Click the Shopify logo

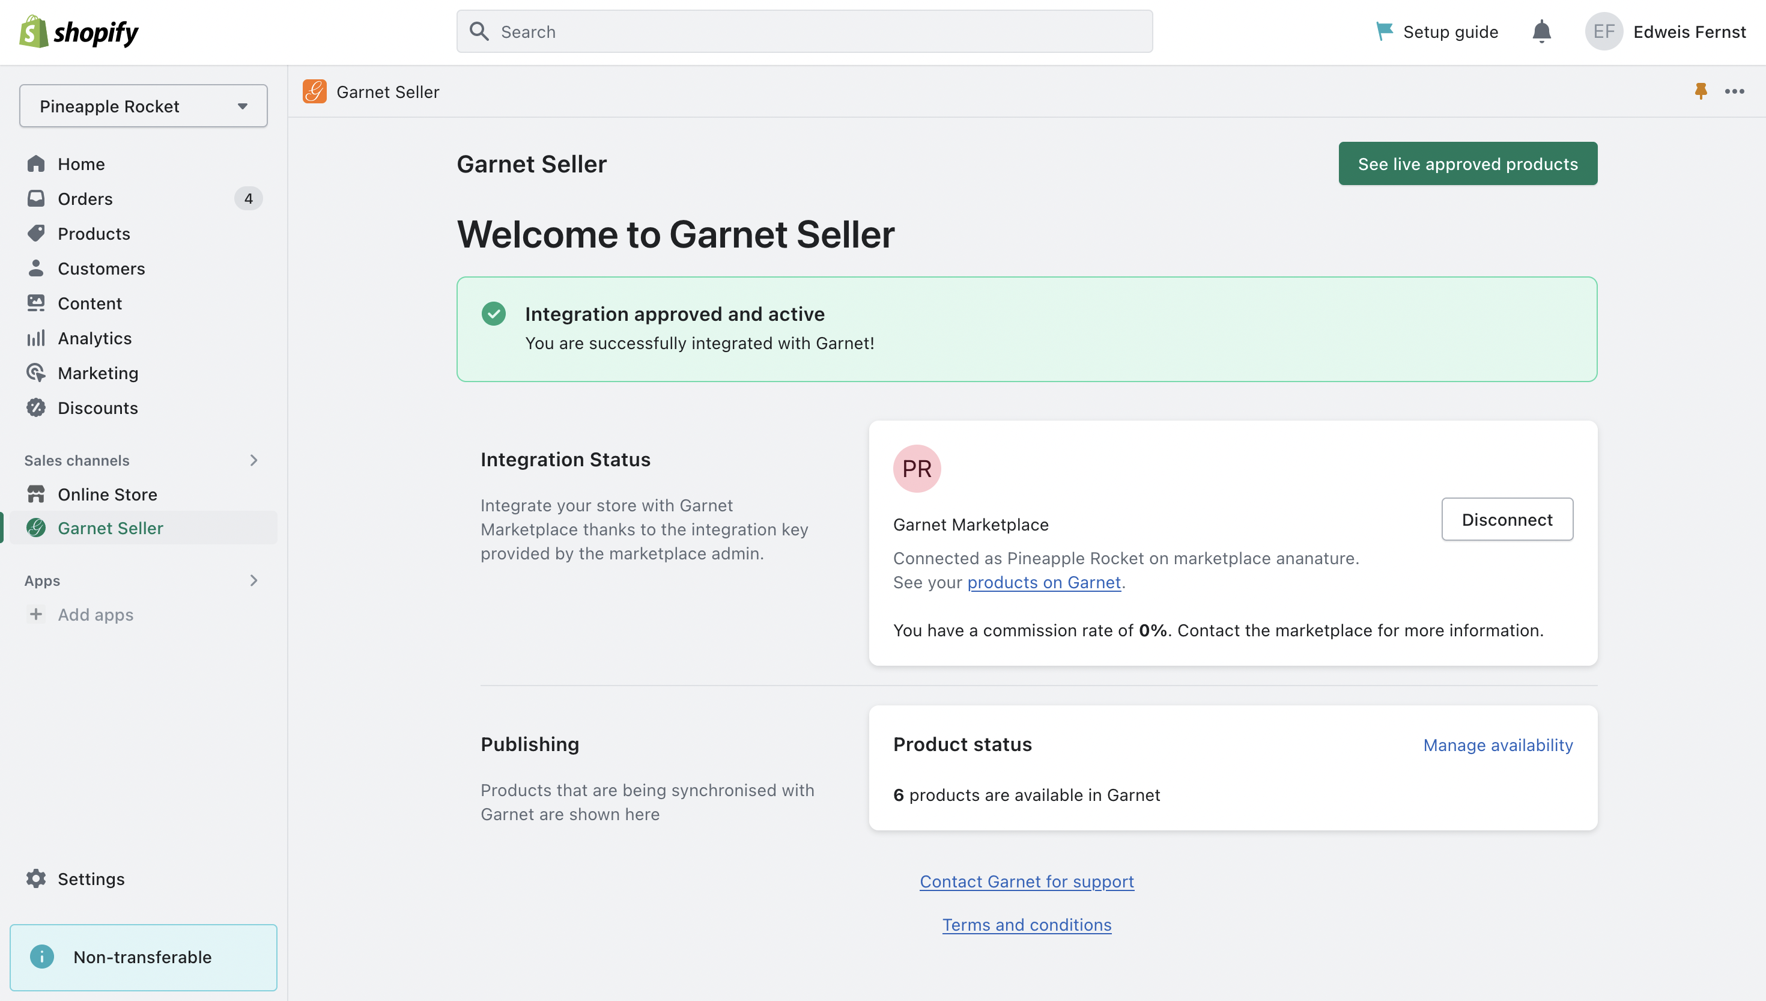[x=79, y=32]
